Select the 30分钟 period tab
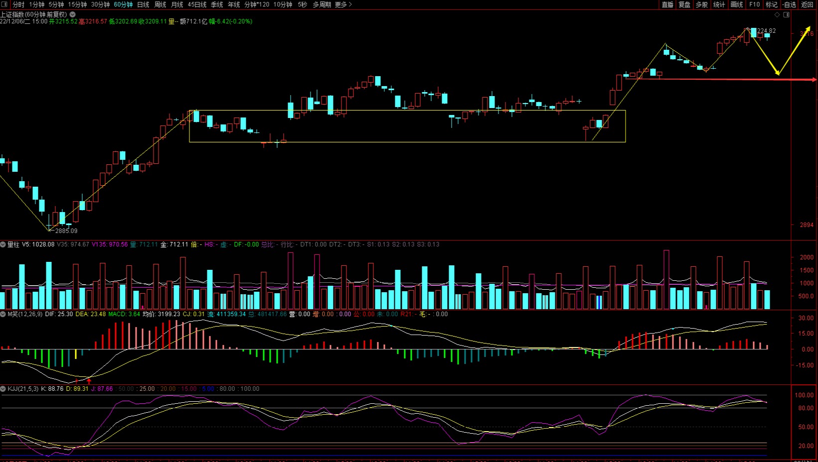The image size is (818, 462). click(x=100, y=4)
